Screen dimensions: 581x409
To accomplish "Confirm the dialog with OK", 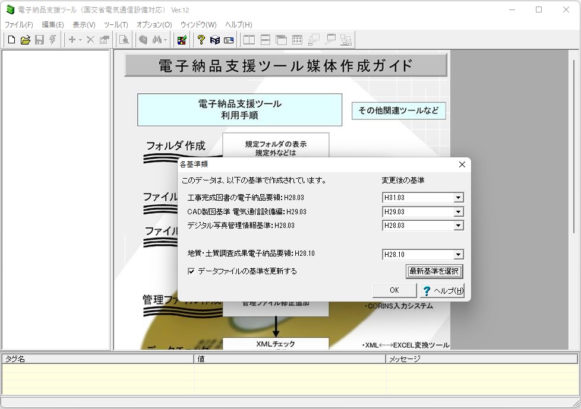I will click(x=394, y=290).
